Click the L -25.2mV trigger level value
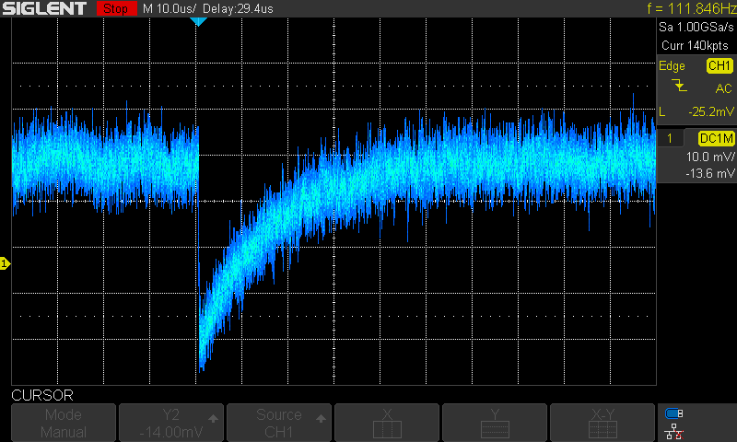The image size is (737, 442). [710, 111]
